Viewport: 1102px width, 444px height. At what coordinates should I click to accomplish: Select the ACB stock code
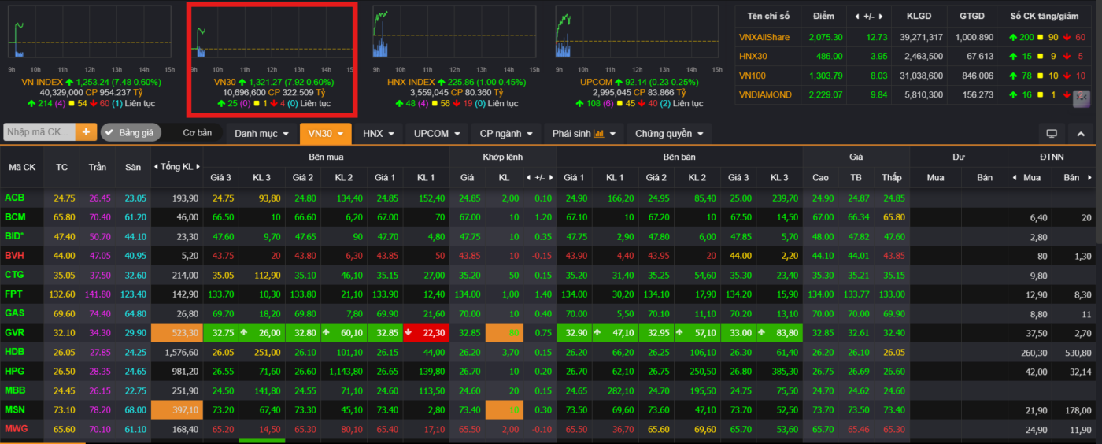[14, 198]
